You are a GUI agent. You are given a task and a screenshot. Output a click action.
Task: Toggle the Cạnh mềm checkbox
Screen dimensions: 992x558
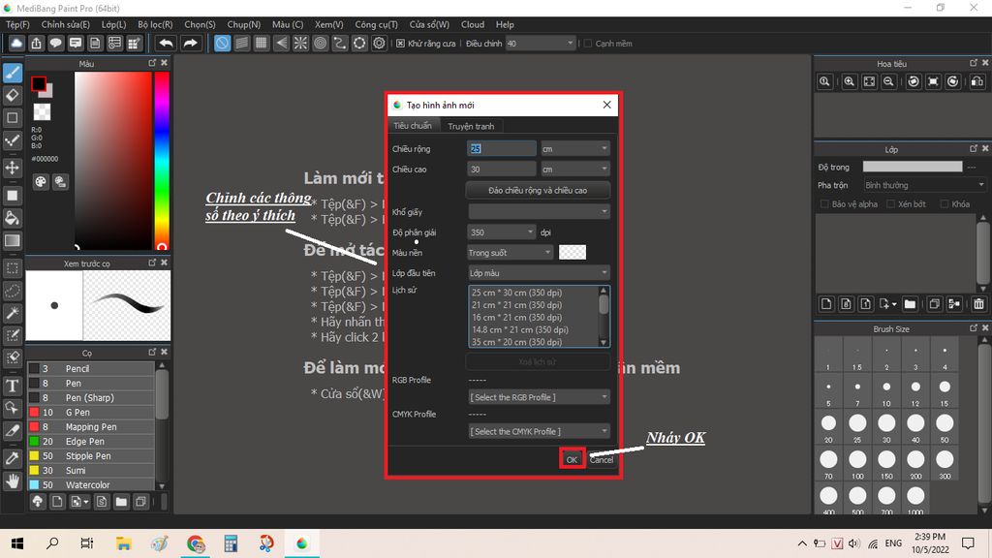pyautogui.click(x=588, y=44)
